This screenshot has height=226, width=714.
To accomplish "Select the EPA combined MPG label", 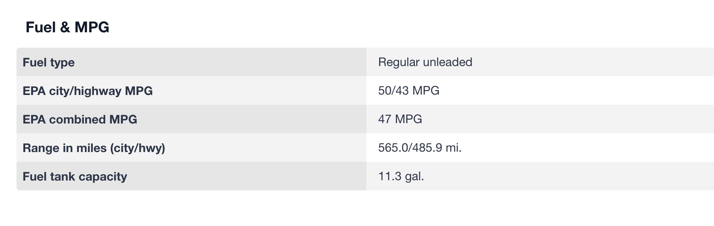I will point(80,119).
